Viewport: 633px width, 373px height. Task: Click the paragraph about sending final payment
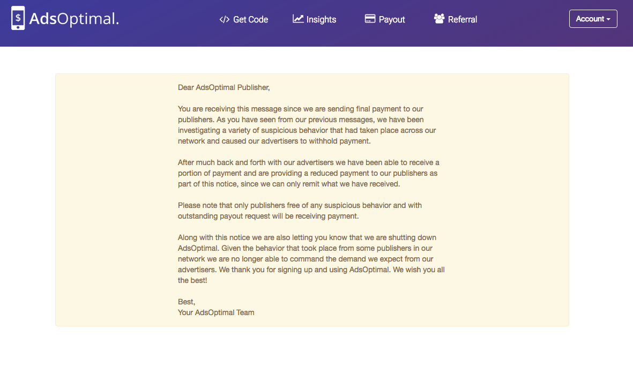pyautogui.click(x=307, y=125)
